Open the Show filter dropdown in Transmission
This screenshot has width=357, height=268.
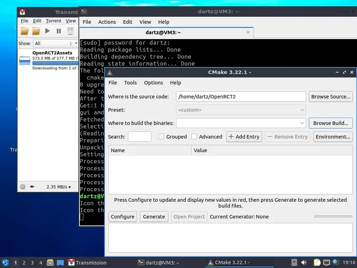[x=56, y=43]
